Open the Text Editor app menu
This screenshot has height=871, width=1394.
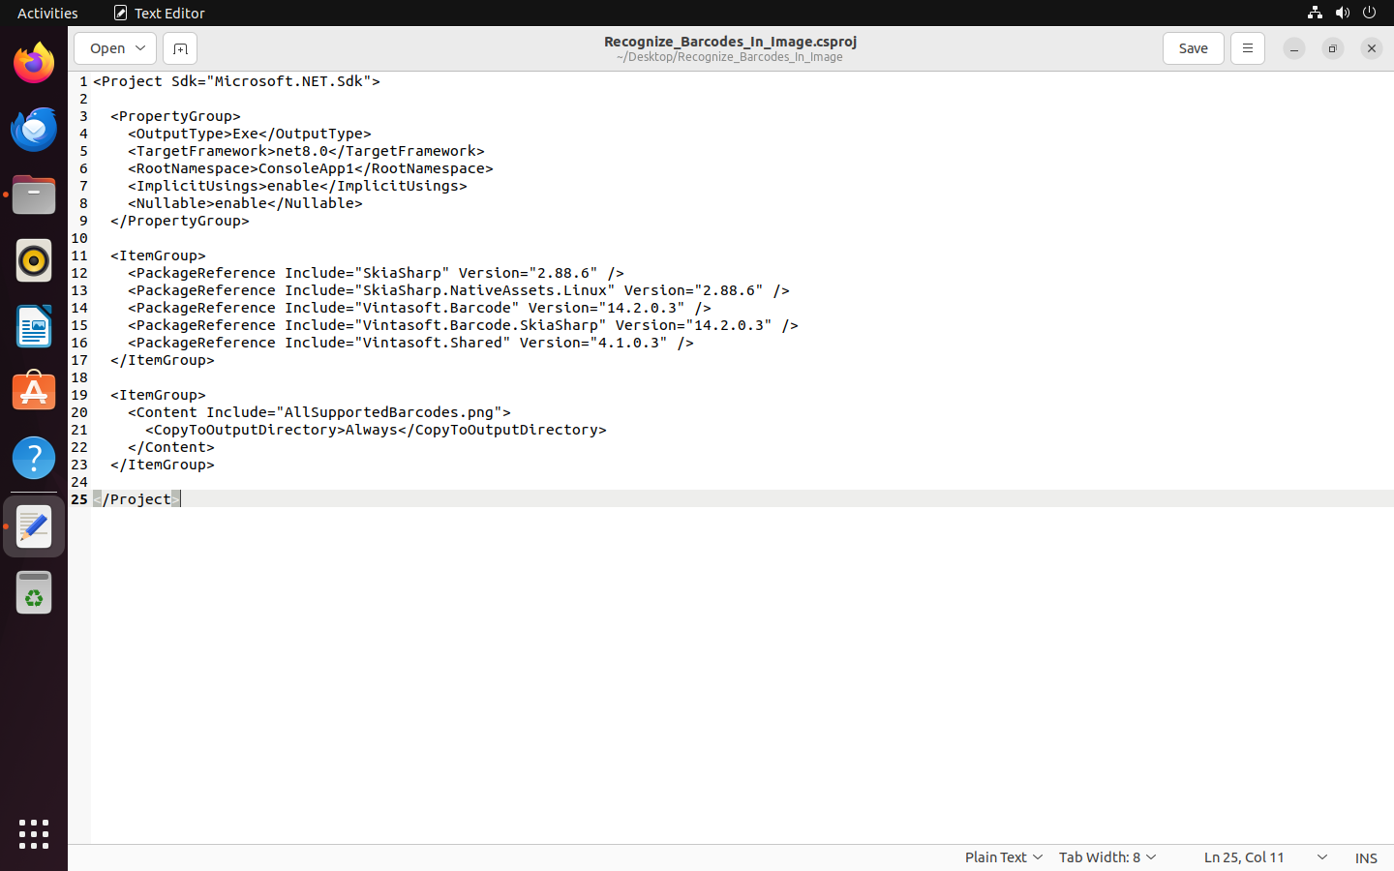tap(160, 13)
